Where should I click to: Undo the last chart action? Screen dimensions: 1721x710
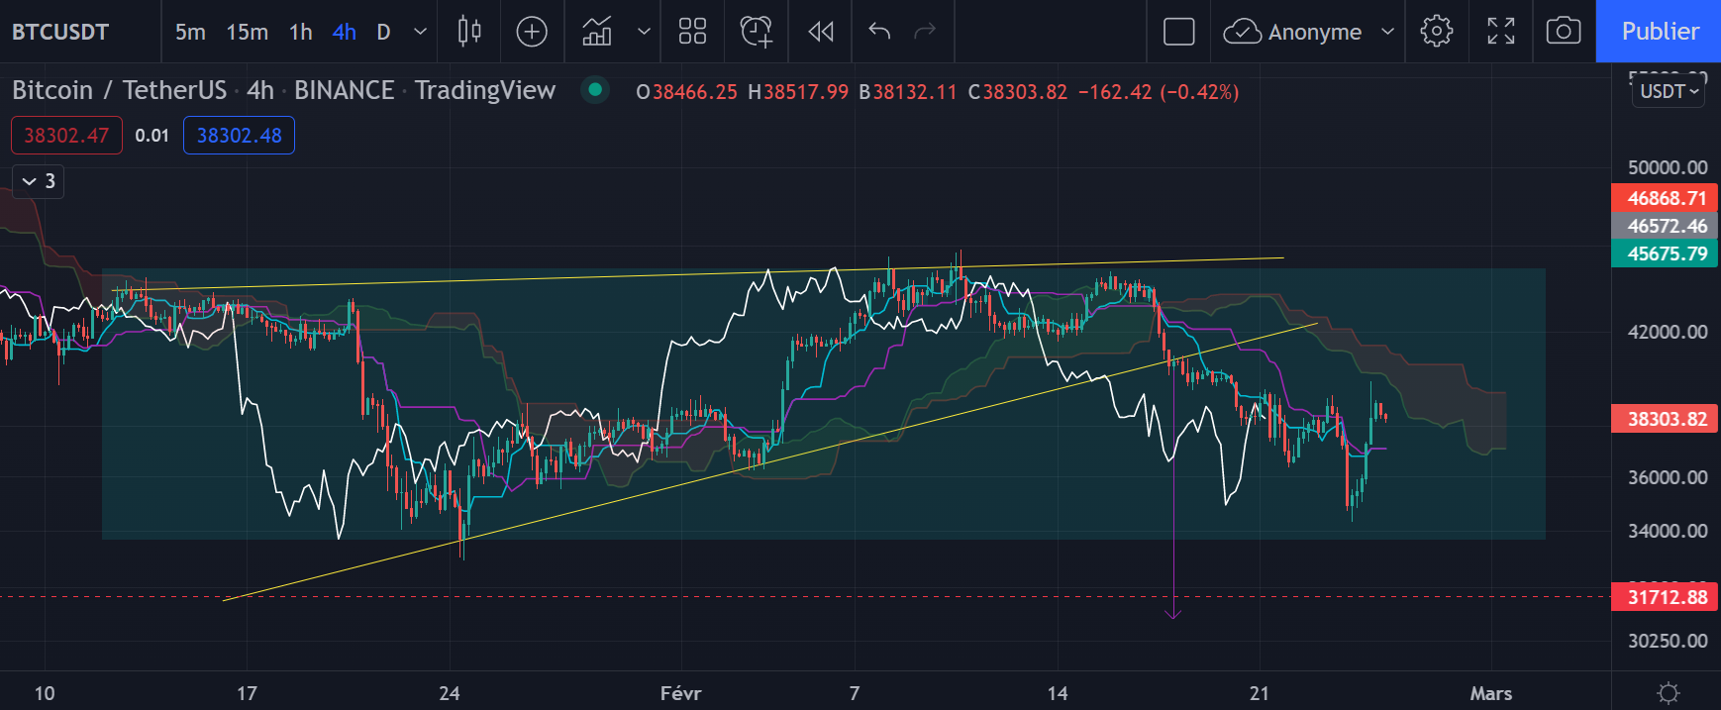[x=879, y=32]
